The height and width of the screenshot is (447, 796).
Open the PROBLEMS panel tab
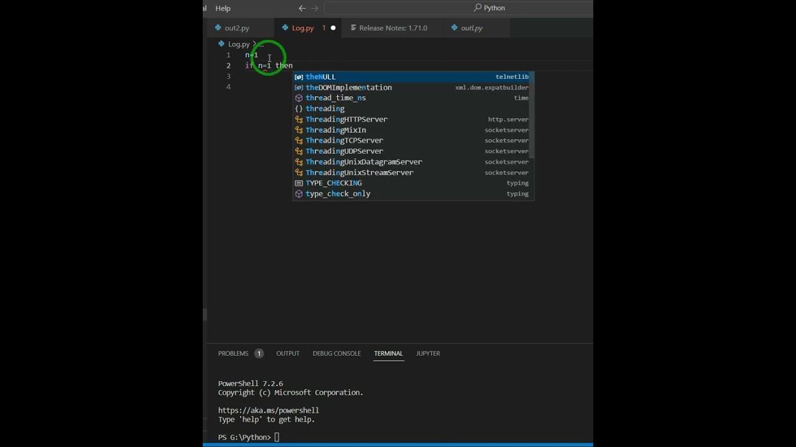coord(233,353)
